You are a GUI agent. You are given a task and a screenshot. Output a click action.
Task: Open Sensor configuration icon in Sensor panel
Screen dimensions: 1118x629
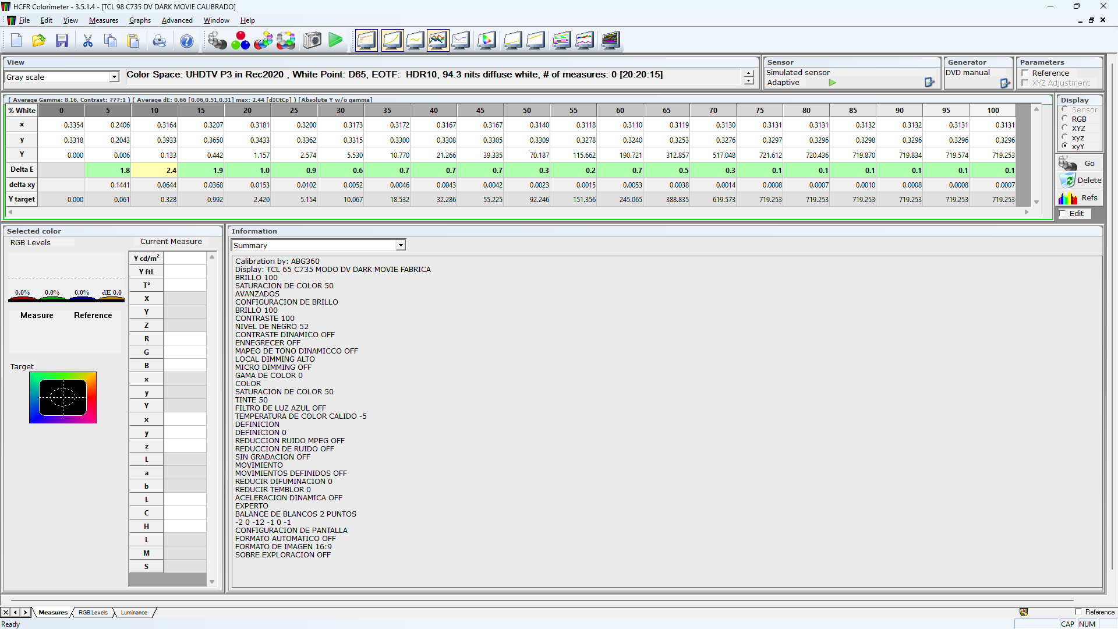tap(929, 83)
